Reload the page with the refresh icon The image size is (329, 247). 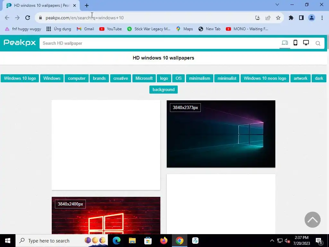point(28,18)
